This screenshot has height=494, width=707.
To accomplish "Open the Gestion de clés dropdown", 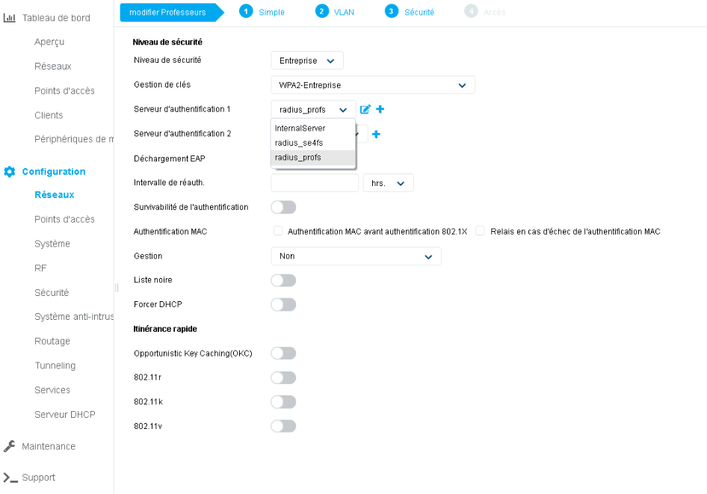I will click(x=372, y=85).
